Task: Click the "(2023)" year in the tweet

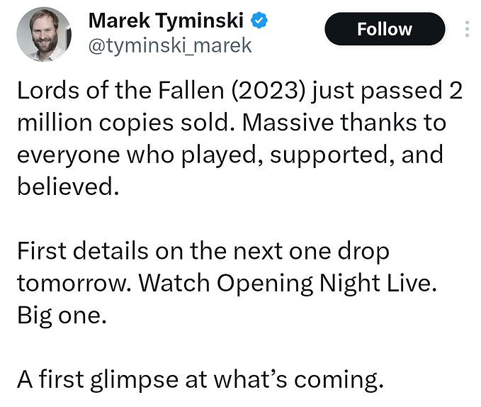Action: pos(266,91)
